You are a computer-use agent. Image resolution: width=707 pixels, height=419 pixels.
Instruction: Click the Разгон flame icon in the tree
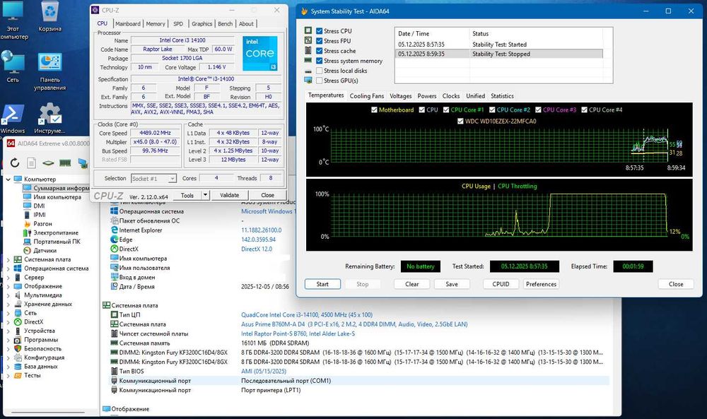click(x=27, y=223)
